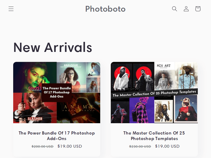Open the hamburger navigation menu
Screen dimensions: 211x158
tap(11, 9)
